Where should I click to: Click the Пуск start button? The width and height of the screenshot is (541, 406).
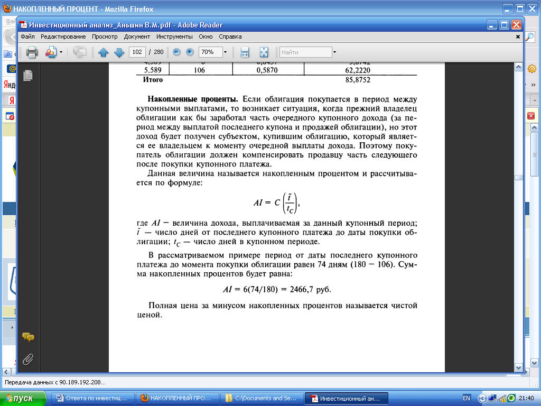23,399
